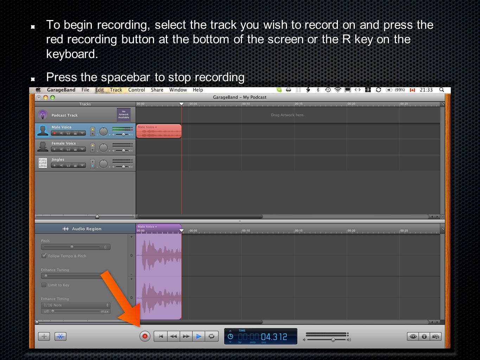Click the master volume slider in transport bar
This screenshot has width=480, height=360.
327,340
